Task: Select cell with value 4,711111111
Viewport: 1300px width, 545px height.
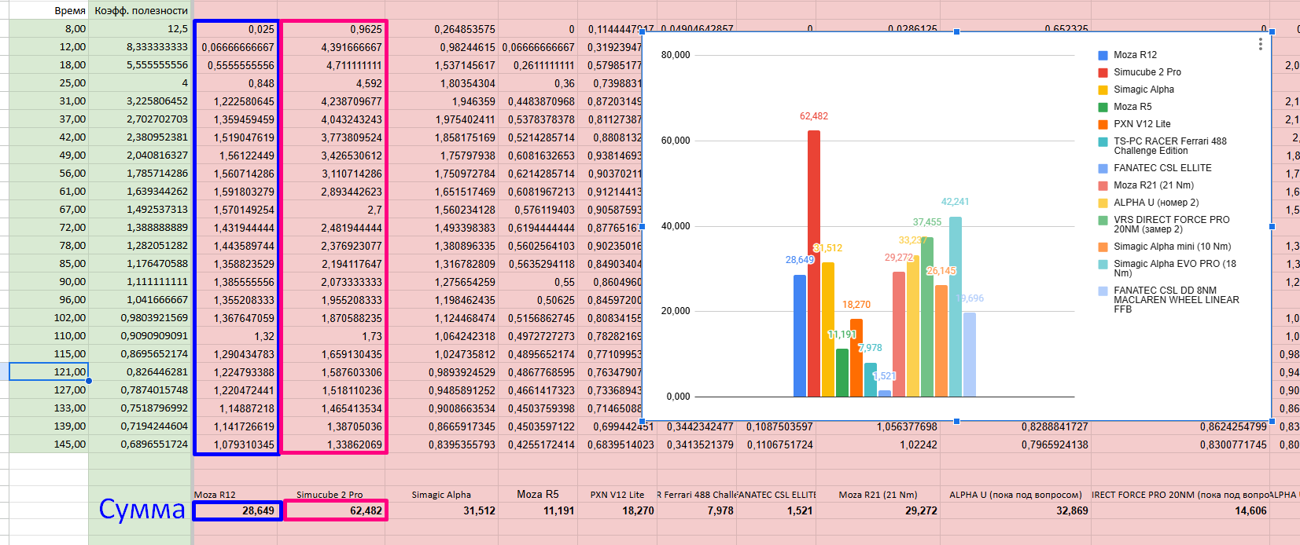Action: (x=333, y=65)
